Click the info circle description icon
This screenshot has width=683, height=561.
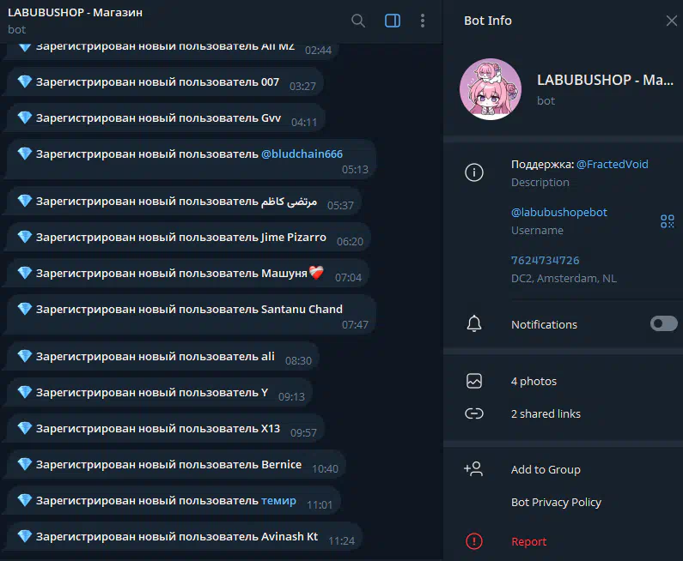(x=474, y=172)
